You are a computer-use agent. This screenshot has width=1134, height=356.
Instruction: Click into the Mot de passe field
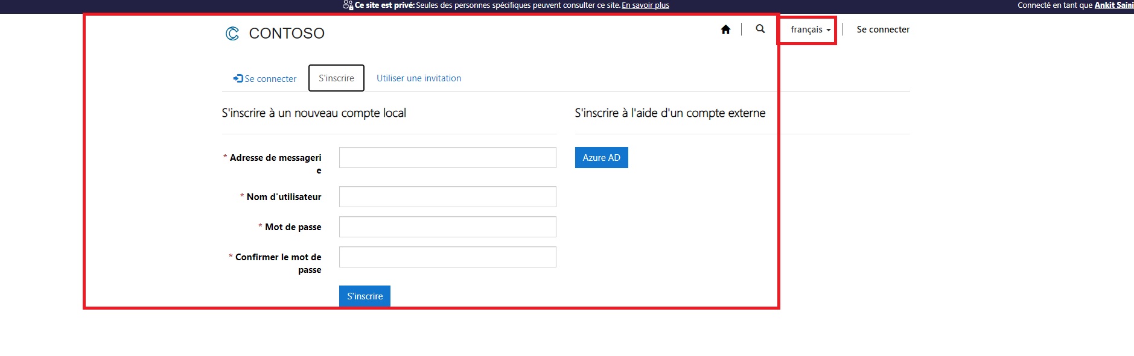(447, 227)
